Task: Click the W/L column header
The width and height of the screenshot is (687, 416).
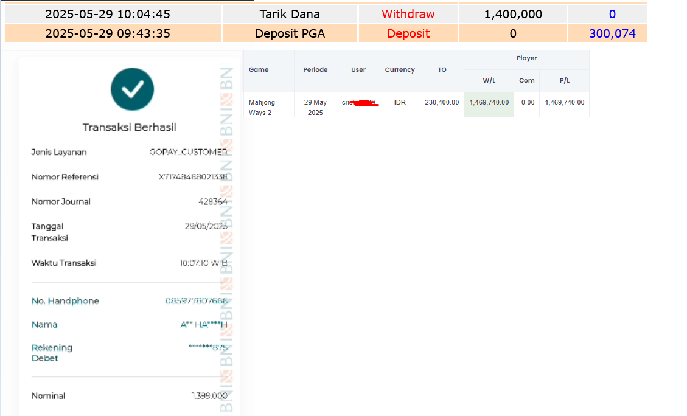Action: 489,80
